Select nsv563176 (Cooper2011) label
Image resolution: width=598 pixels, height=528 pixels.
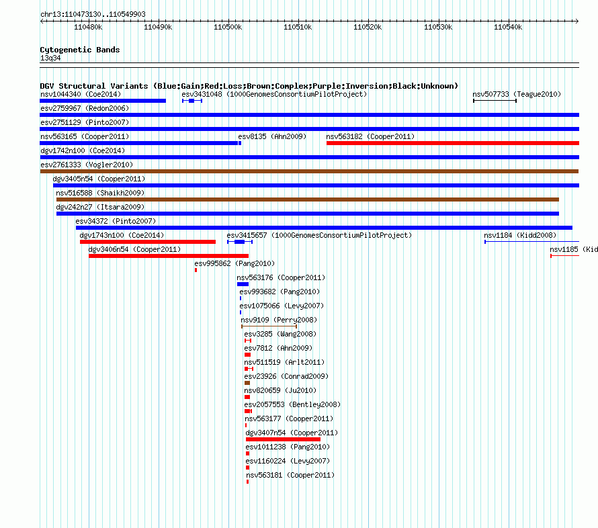tap(281, 277)
